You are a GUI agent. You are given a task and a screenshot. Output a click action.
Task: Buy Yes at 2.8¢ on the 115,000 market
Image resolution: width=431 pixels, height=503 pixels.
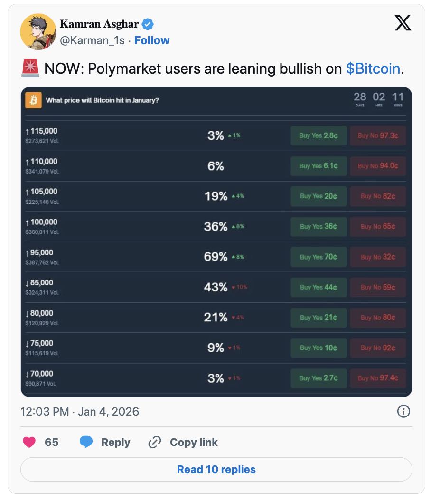tap(318, 135)
